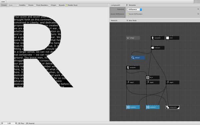The image size is (200, 125).
Task: Switch to the Viewer tab
Action: click(4, 5)
